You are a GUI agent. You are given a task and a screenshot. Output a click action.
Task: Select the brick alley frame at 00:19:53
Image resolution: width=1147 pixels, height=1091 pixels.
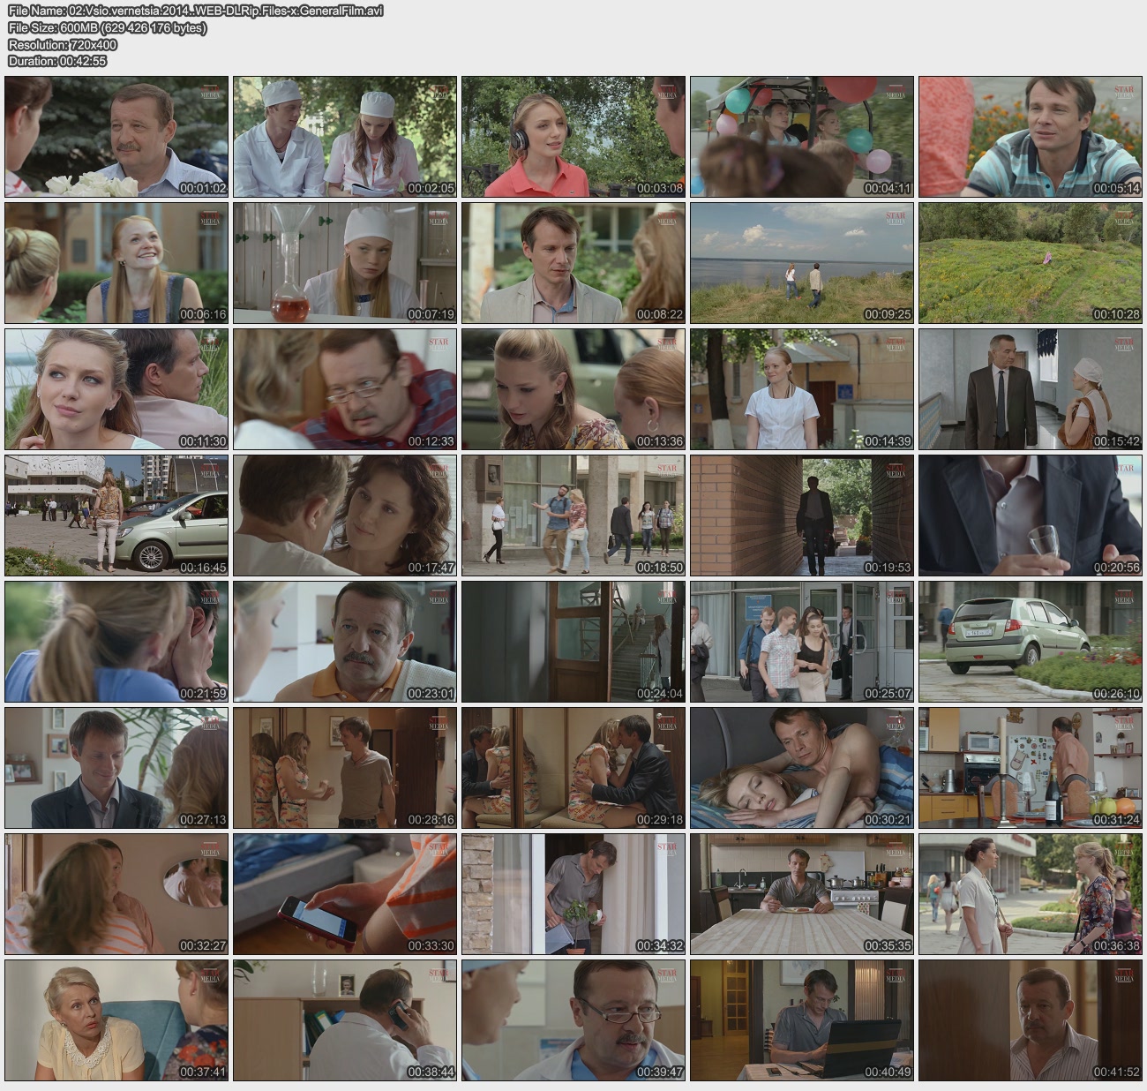pyautogui.click(x=802, y=515)
